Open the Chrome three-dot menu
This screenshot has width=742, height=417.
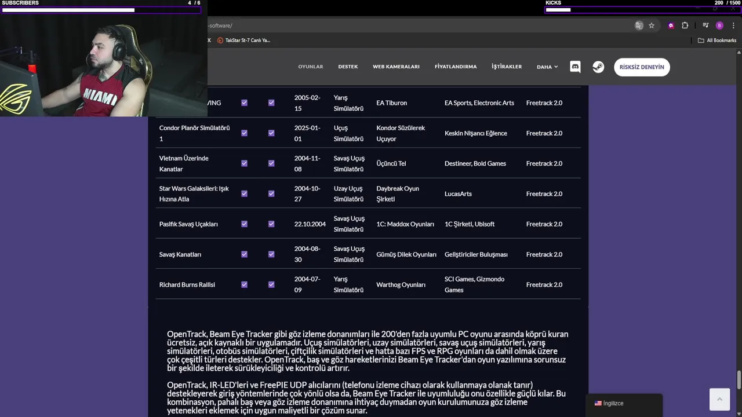(x=733, y=25)
